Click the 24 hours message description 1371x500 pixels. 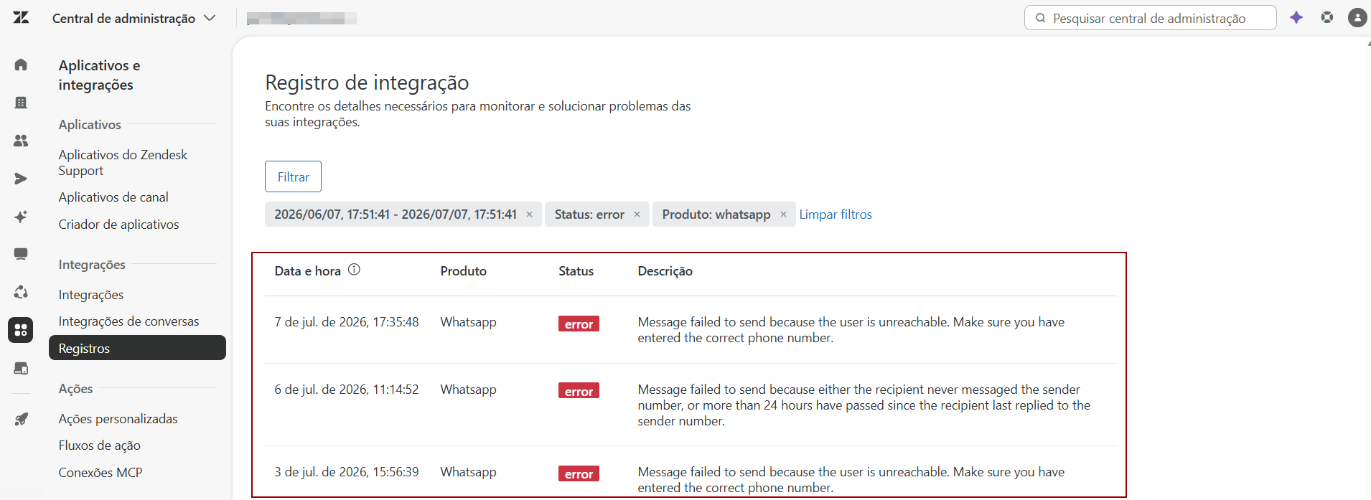pos(864,405)
